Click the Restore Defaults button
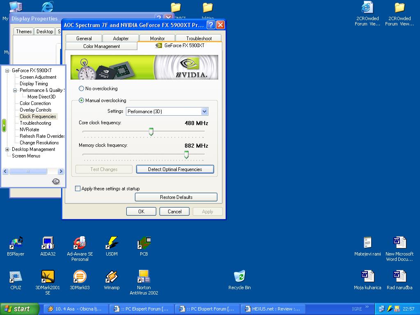Image resolution: width=420 pixels, height=315 pixels. (176, 197)
